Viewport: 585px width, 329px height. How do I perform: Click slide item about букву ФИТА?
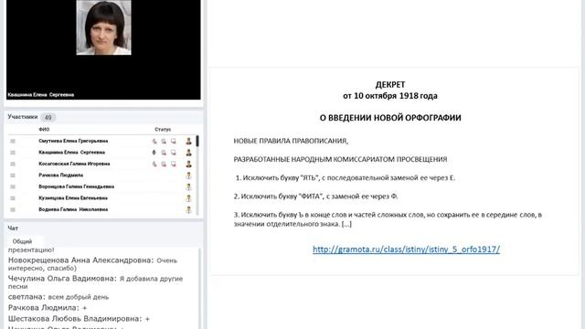click(x=315, y=196)
